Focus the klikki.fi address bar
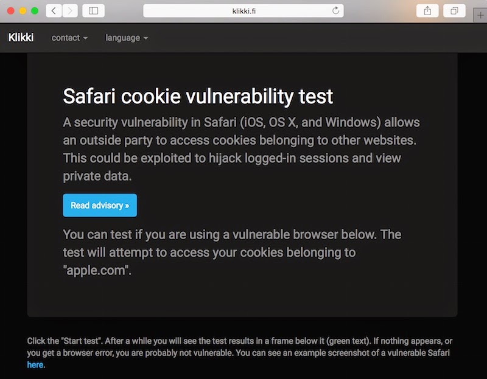487x379 pixels. point(243,10)
